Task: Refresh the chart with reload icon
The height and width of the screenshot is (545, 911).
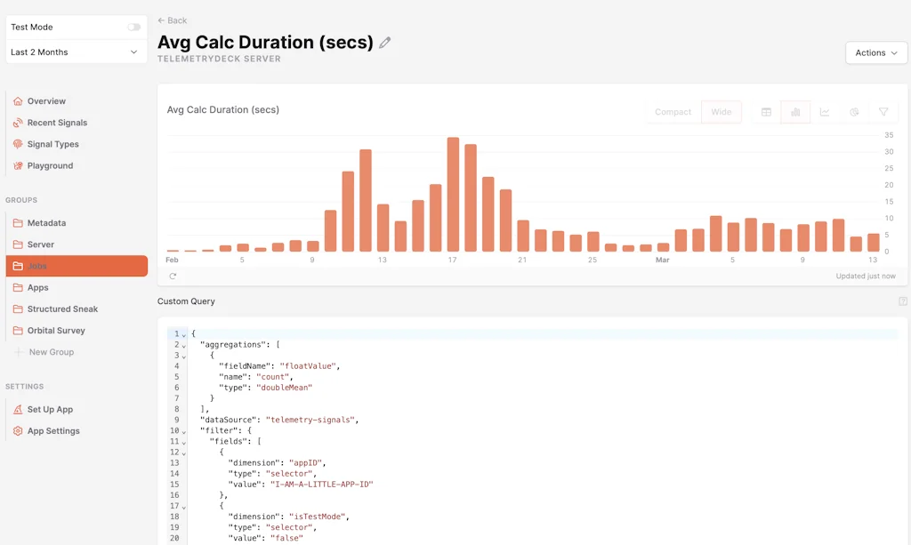Action: pos(173,277)
